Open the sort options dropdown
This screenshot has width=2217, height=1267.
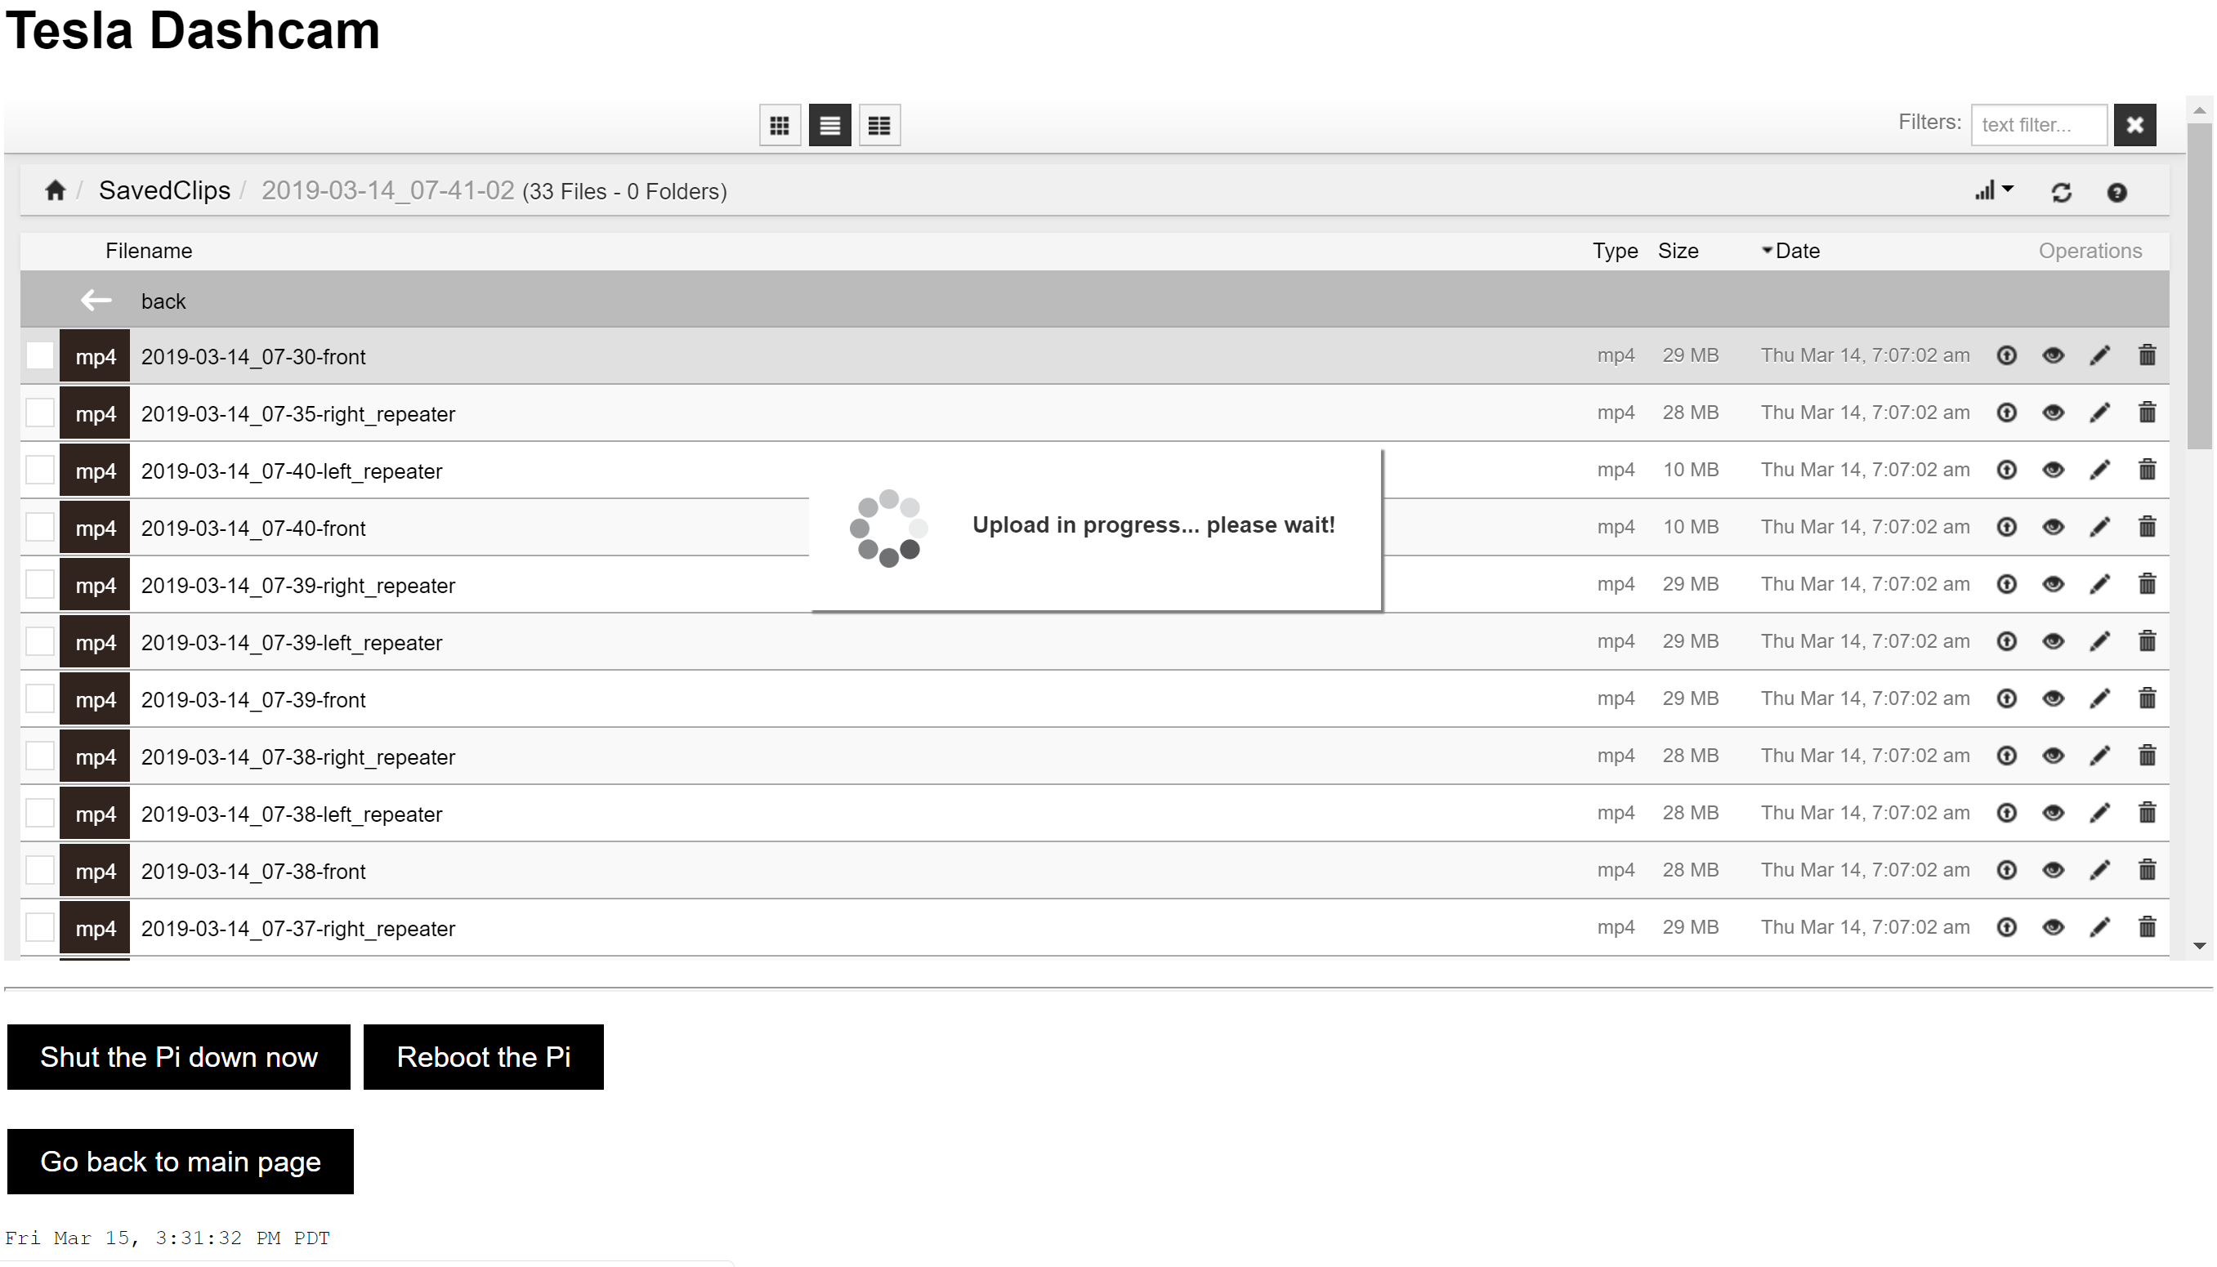pyautogui.click(x=1993, y=190)
